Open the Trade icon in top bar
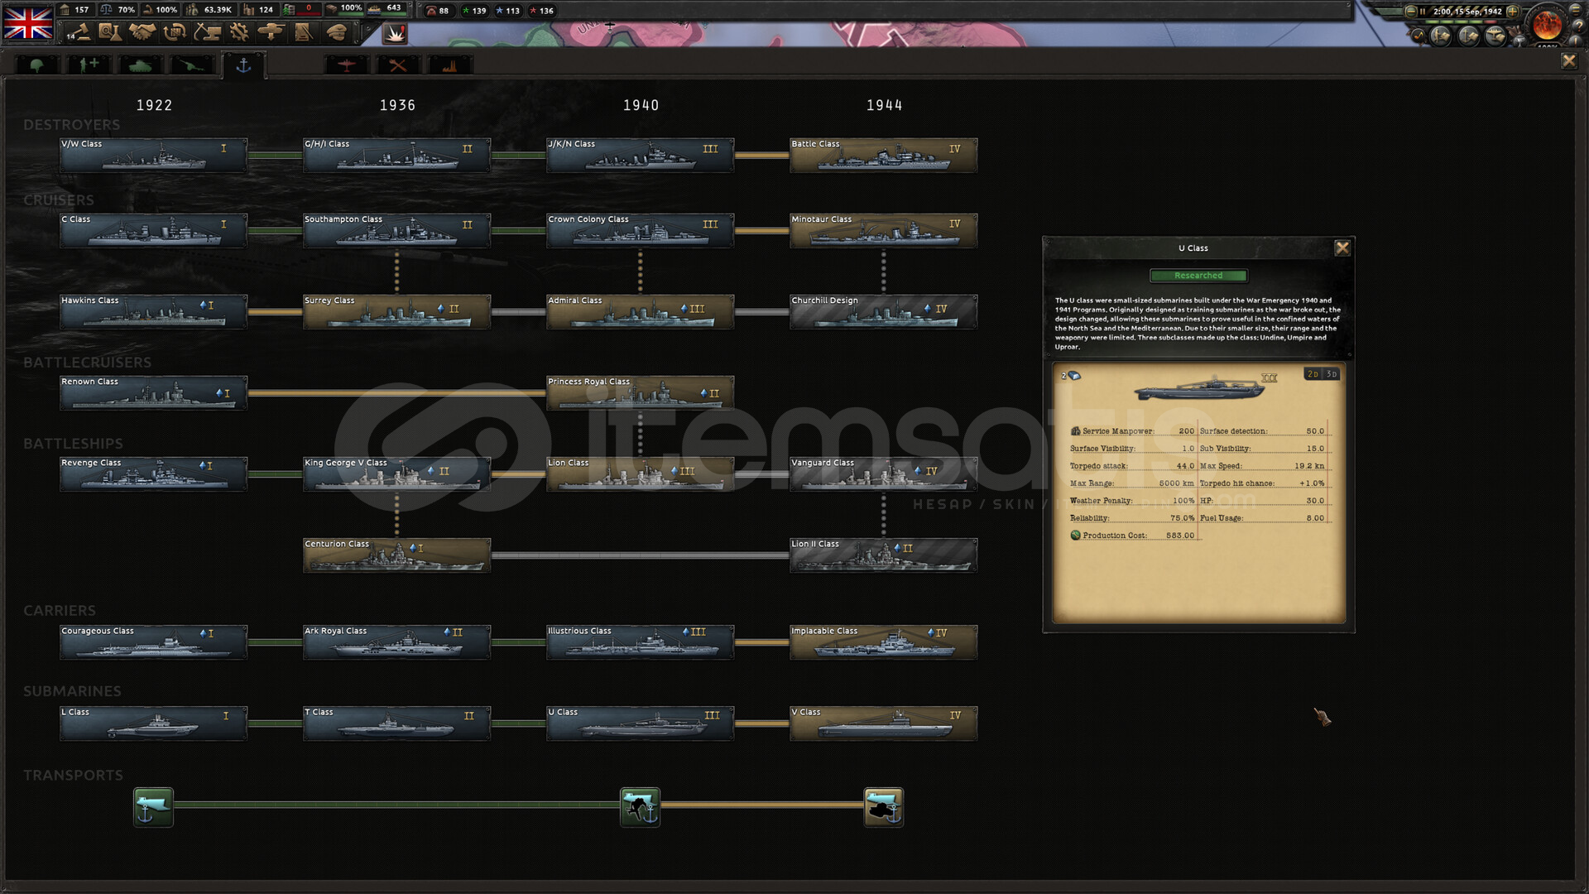This screenshot has height=894, width=1589. [174, 32]
